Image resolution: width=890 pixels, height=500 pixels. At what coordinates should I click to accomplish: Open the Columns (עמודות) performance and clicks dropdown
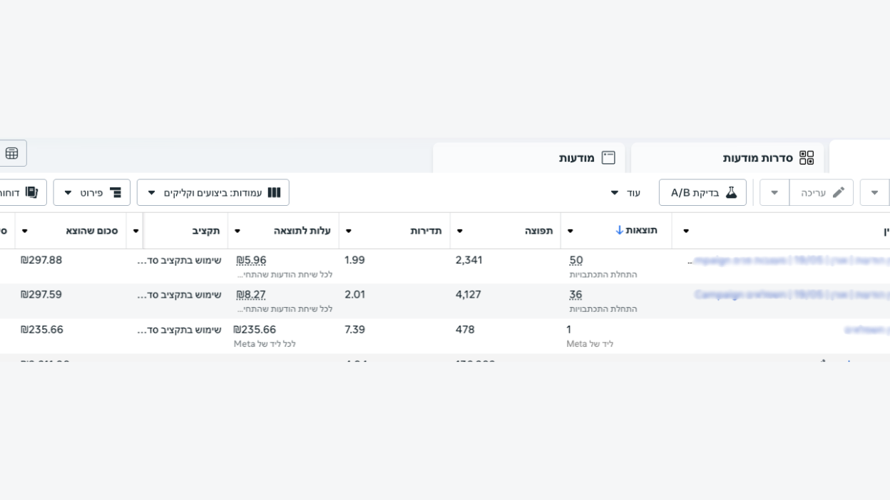click(213, 193)
